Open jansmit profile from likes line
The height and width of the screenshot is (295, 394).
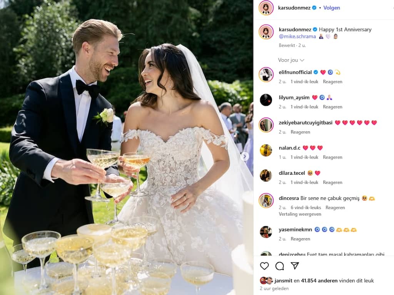click(283, 281)
